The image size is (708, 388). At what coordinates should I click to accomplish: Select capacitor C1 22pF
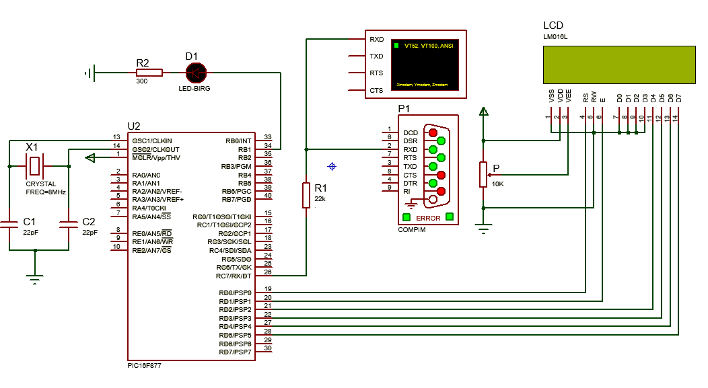(9, 225)
